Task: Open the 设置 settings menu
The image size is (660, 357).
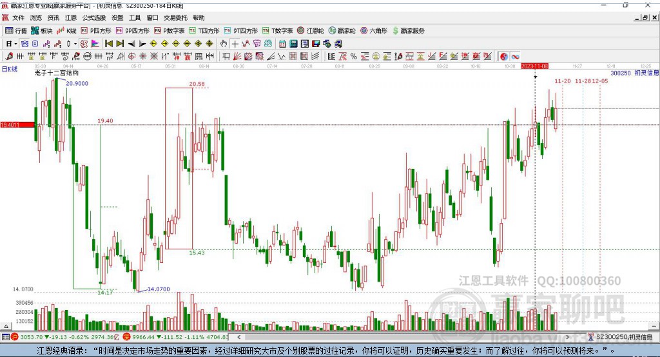Action: tap(117, 18)
